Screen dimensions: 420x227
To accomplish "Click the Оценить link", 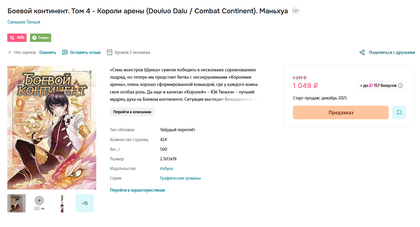I will (x=48, y=52).
